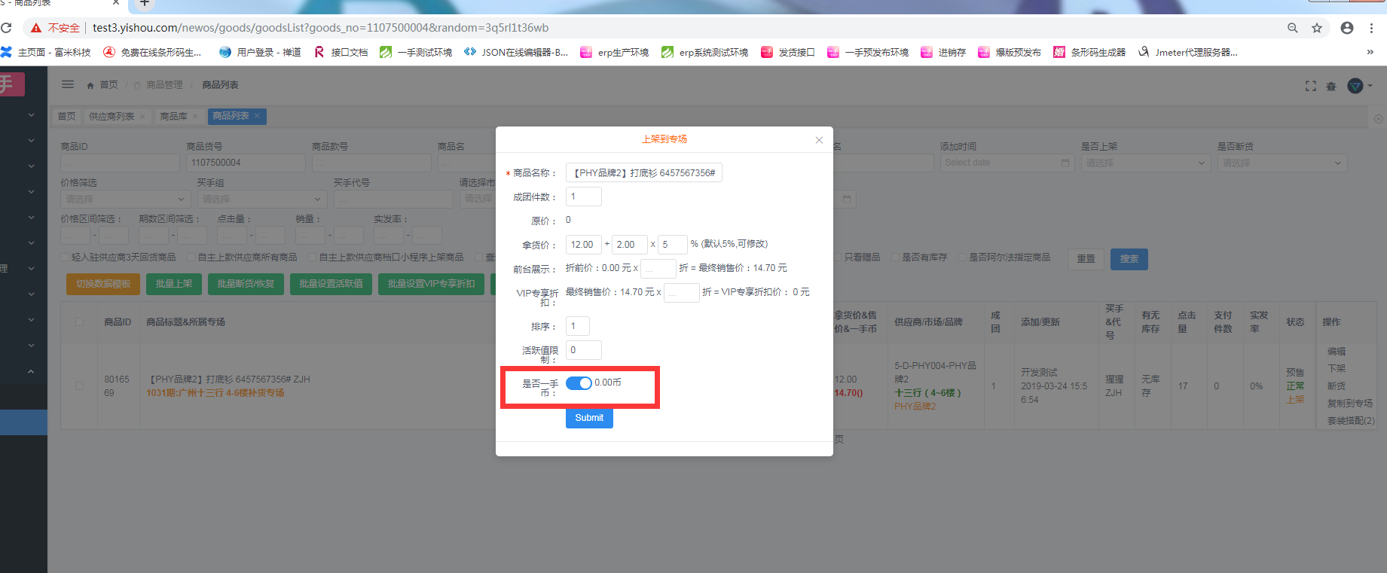The height and width of the screenshot is (573, 1387).
Task: Bookmark this page with star icon
Action: [1317, 28]
